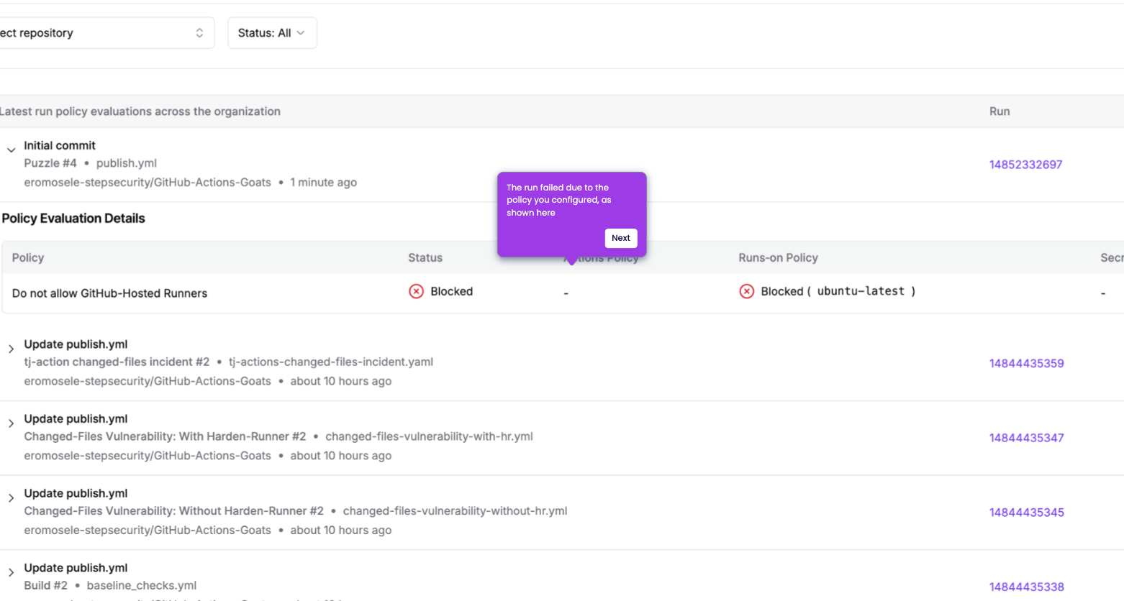Click the red Blocked icon in the Status column
The image size is (1124, 601).
coord(416,291)
